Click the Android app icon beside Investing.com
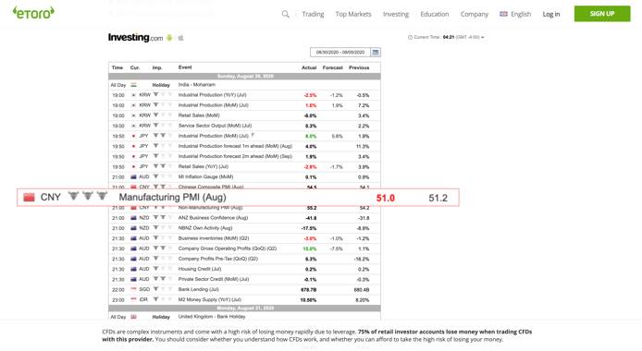The image size is (642, 351). coord(169,38)
